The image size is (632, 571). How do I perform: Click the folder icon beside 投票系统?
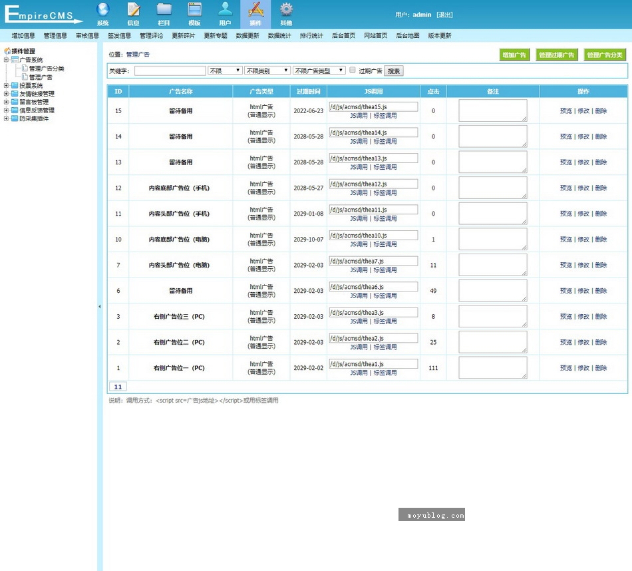15,85
